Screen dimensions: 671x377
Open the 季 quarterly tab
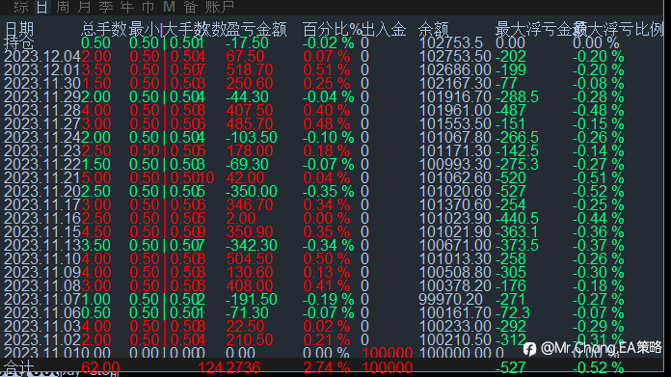pos(106,7)
